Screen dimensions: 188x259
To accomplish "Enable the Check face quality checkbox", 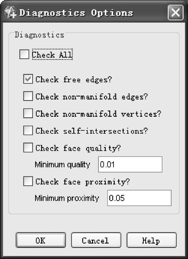I will (28, 148).
